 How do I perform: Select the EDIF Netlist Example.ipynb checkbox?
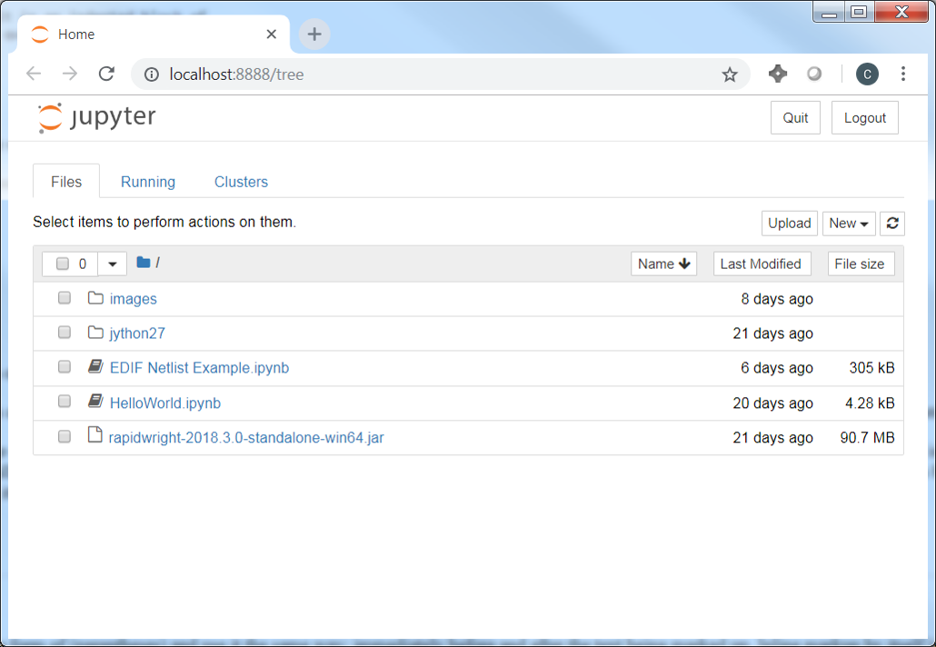(x=65, y=366)
